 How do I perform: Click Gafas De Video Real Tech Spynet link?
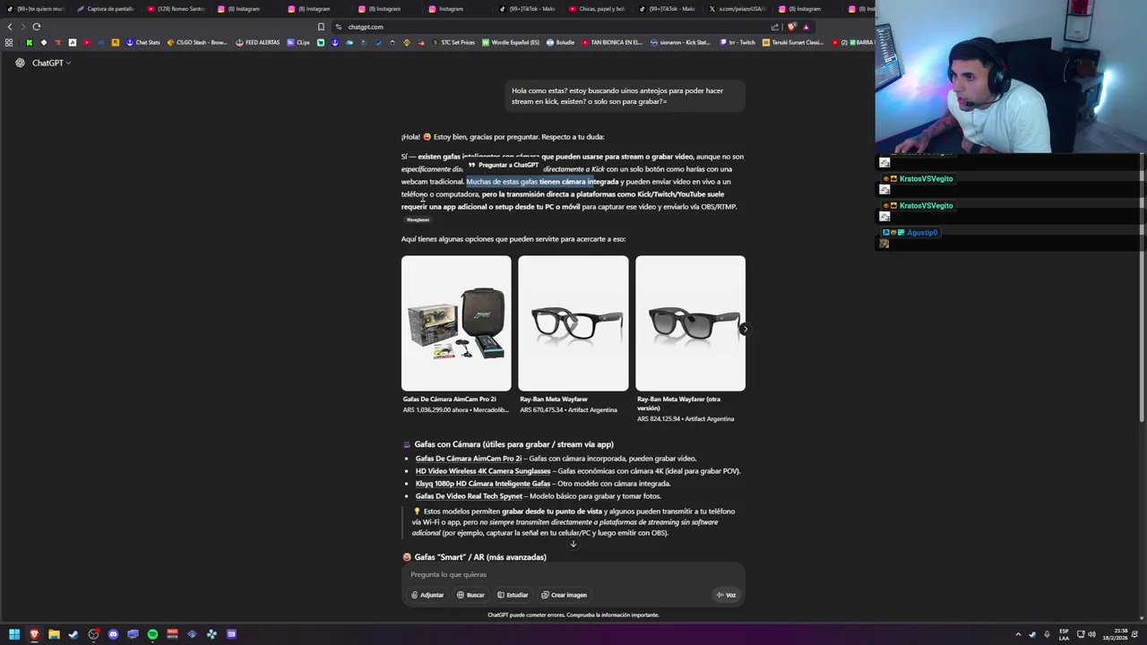coord(469,496)
